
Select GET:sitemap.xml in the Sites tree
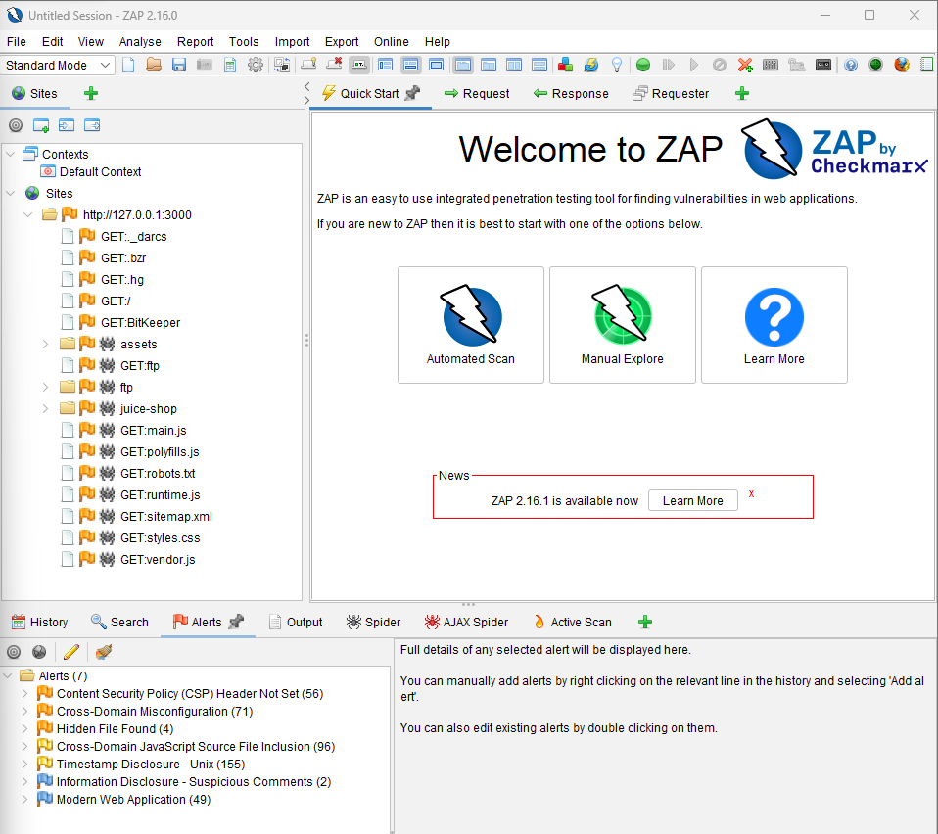pos(166,516)
